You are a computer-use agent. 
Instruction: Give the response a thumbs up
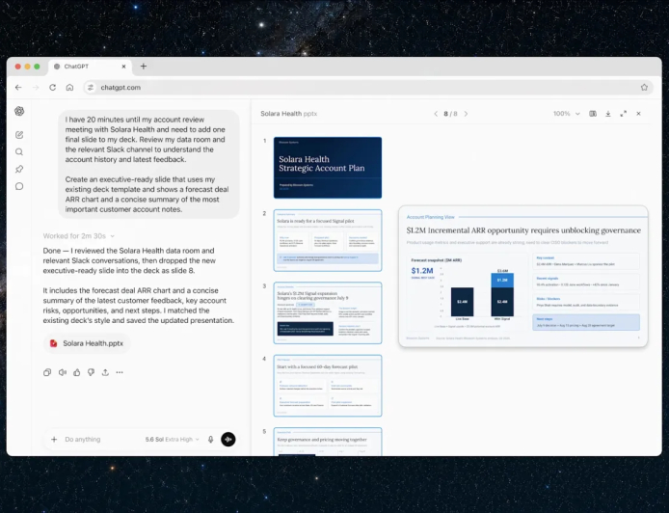coord(77,372)
